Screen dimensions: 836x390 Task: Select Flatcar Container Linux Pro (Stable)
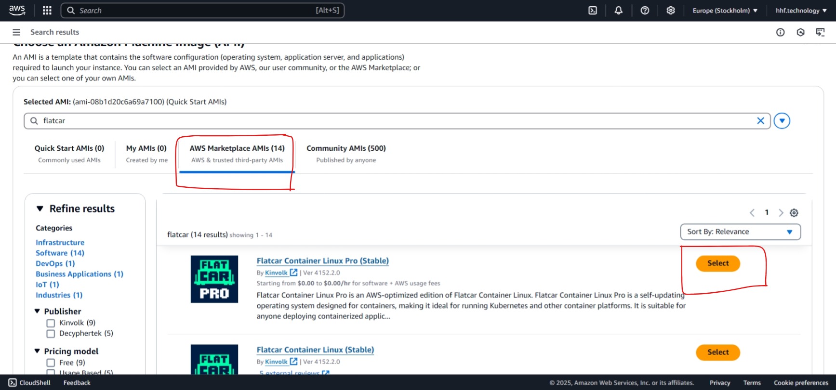[x=718, y=263]
